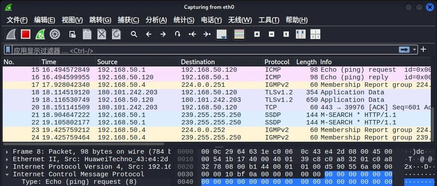Image resolution: width=437 pixels, height=186 pixels.
Task: Save this capture file icon
Action: pos(87,34)
